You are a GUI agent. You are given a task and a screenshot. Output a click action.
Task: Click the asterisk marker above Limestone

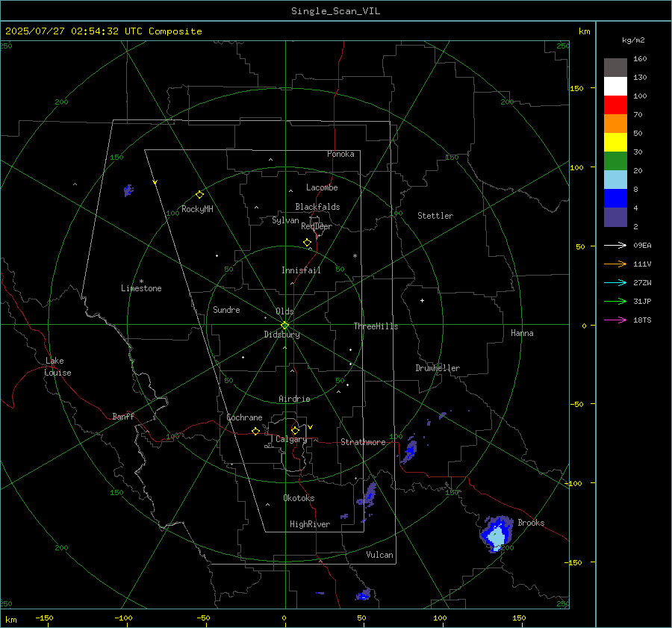[141, 282]
